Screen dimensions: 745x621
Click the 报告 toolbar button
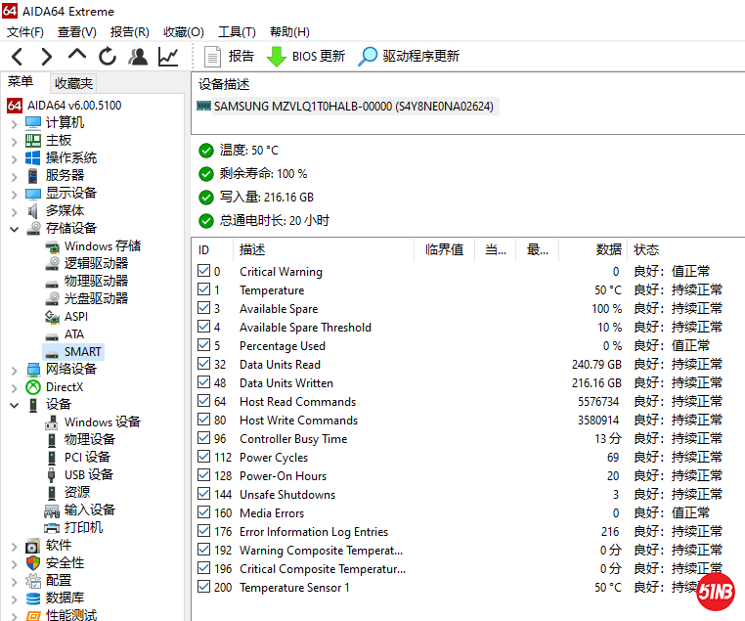pos(229,57)
